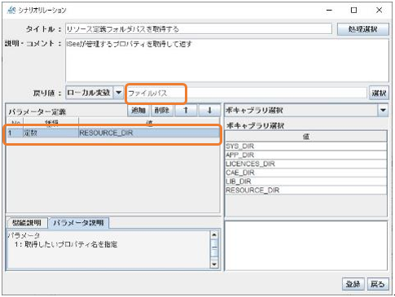Click the RESOURCE_DIR value in parameter row 1
Image resolution: width=395 pixels, height=297 pixels.
click(149, 133)
